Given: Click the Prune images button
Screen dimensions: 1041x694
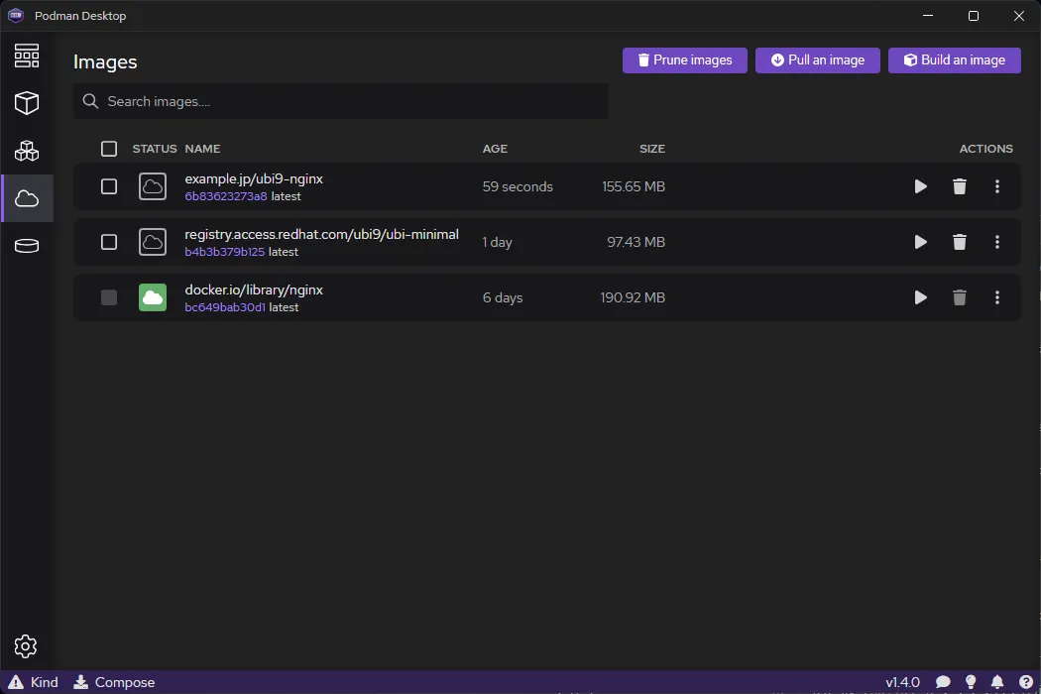Looking at the screenshot, I should 684,60.
